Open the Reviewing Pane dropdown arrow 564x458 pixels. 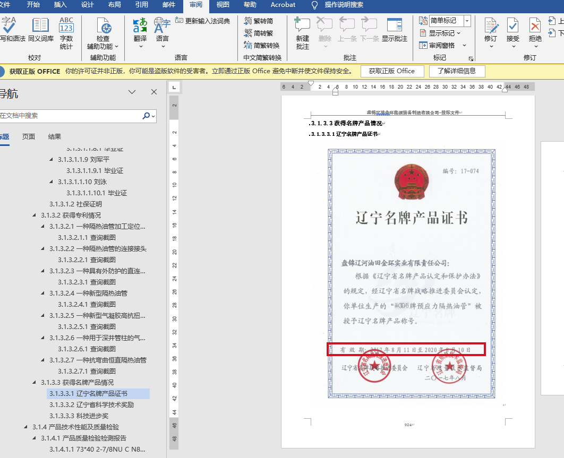(464, 45)
